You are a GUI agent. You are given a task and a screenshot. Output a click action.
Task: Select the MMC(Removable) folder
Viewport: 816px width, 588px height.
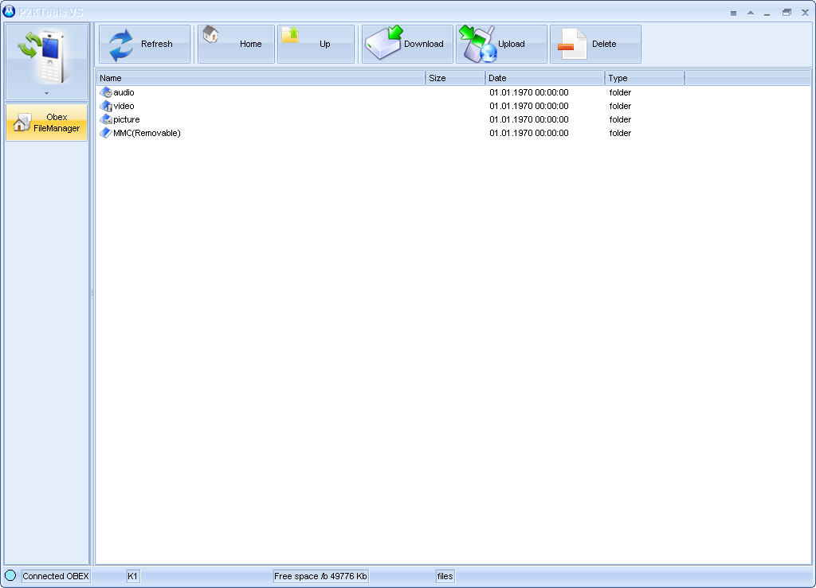(x=147, y=133)
